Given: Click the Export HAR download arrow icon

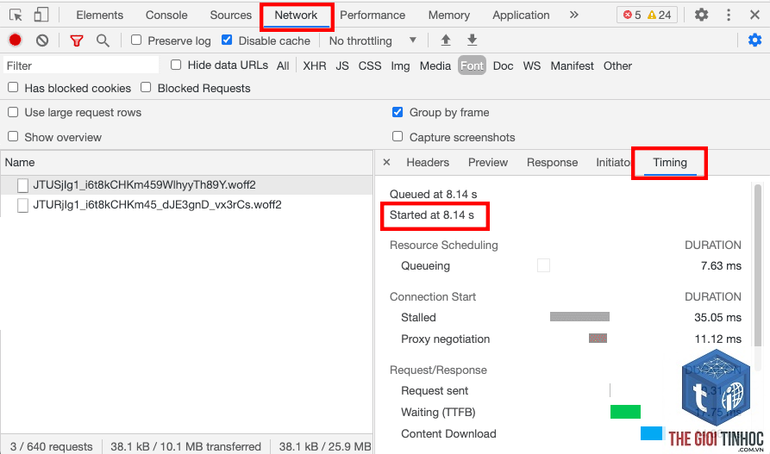Looking at the screenshot, I should (472, 40).
